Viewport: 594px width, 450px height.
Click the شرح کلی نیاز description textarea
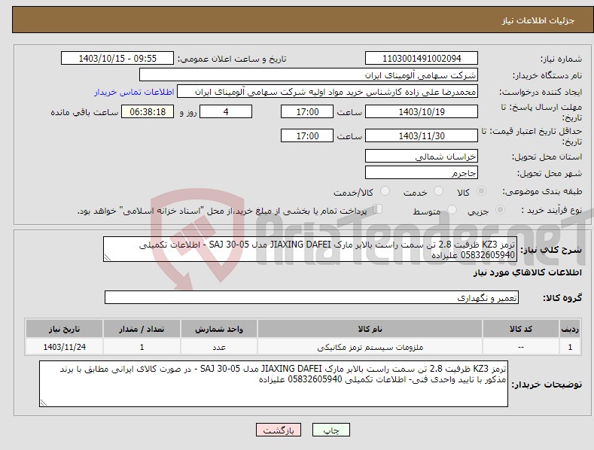click(x=310, y=249)
